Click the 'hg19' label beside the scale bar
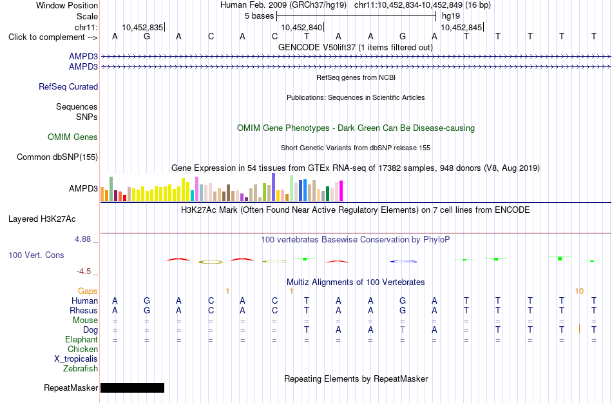The width and height of the screenshot is (612, 403). pos(451,16)
